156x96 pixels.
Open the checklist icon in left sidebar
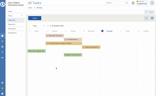pyautogui.click(x=2, y=52)
